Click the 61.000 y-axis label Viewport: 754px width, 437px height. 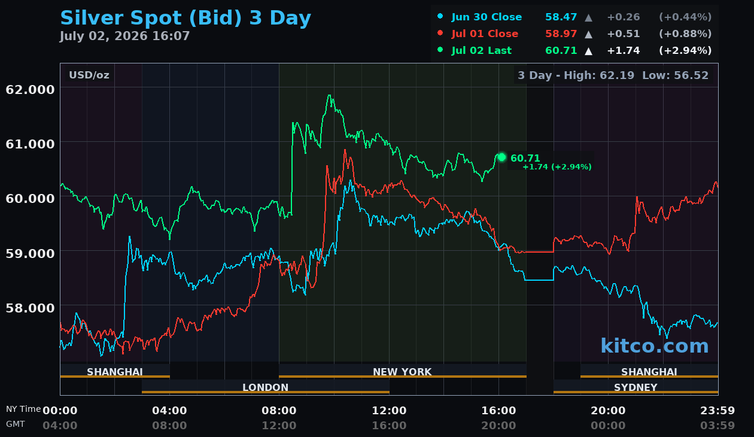point(30,144)
